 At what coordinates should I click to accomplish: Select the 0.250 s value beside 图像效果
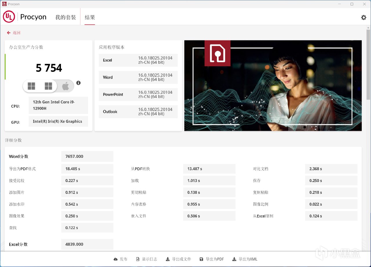(x=72, y=216)
